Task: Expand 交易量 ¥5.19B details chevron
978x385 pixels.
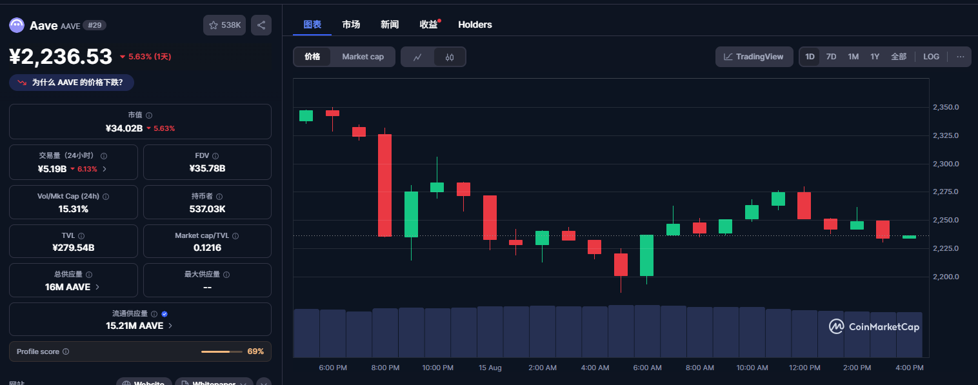Action: tap(105, 169)
